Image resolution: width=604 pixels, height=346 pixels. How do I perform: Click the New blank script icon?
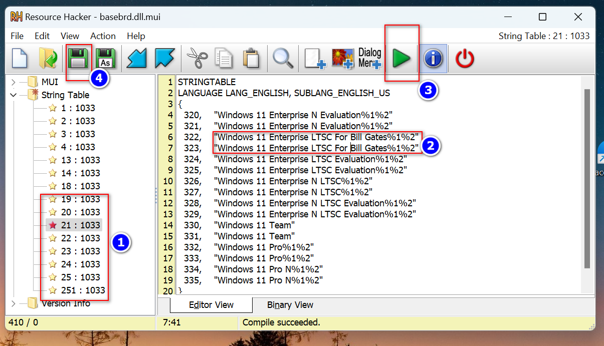pos(20,59)
